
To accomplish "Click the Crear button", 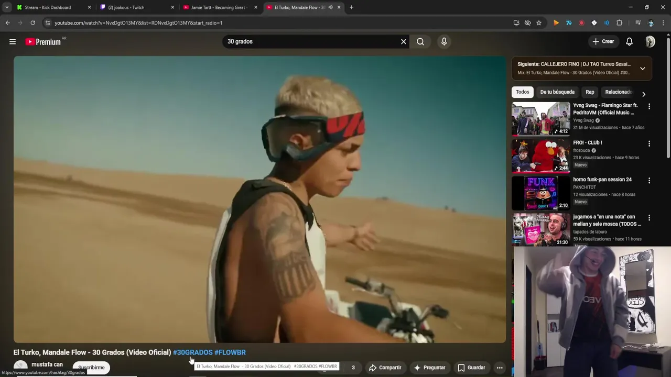I will pos(603,41).
